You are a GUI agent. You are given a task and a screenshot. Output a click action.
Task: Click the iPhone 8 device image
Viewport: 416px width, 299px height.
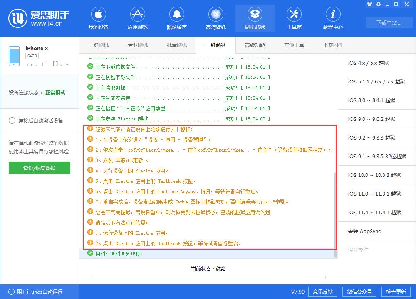tap(14, 56)
